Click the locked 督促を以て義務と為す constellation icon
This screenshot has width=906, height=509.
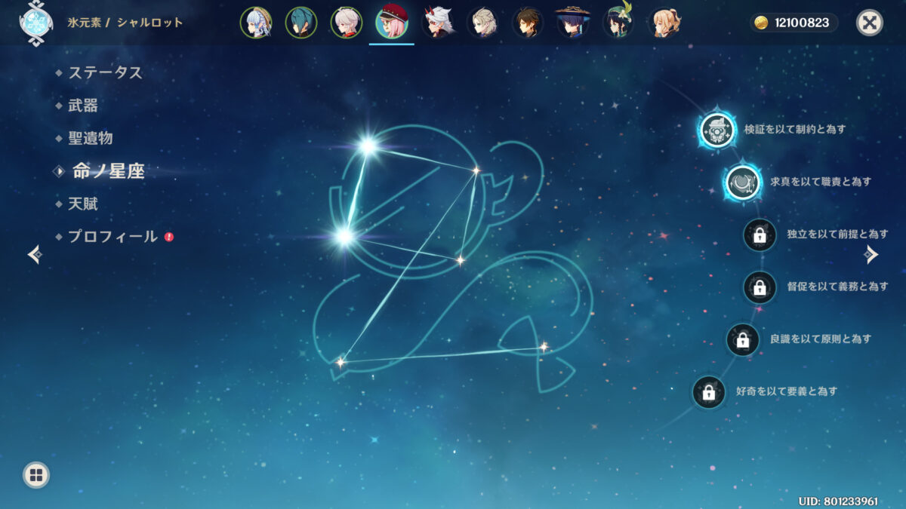(760, 287)
